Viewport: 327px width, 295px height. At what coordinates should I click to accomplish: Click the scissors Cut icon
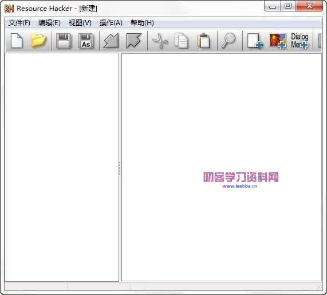[160, 41]
